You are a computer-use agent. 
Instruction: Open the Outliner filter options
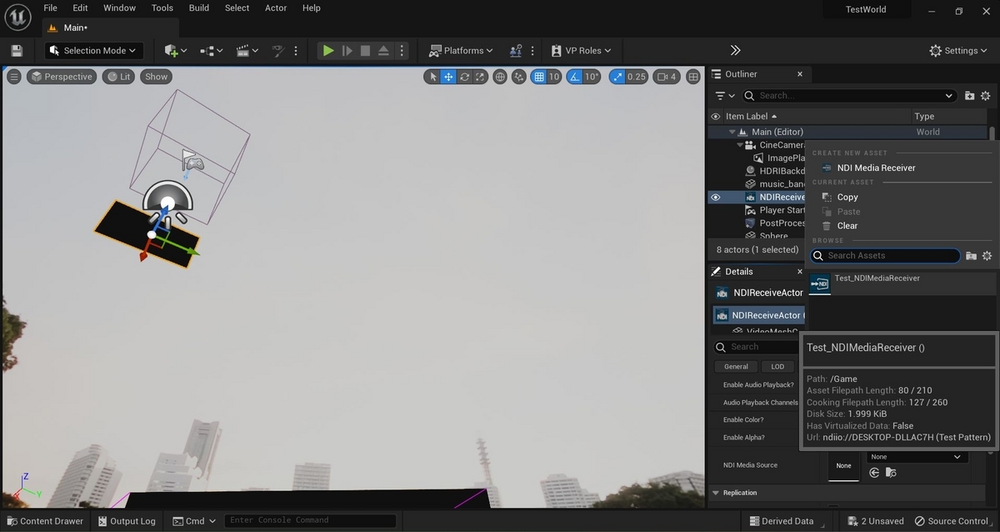point(723,96)
